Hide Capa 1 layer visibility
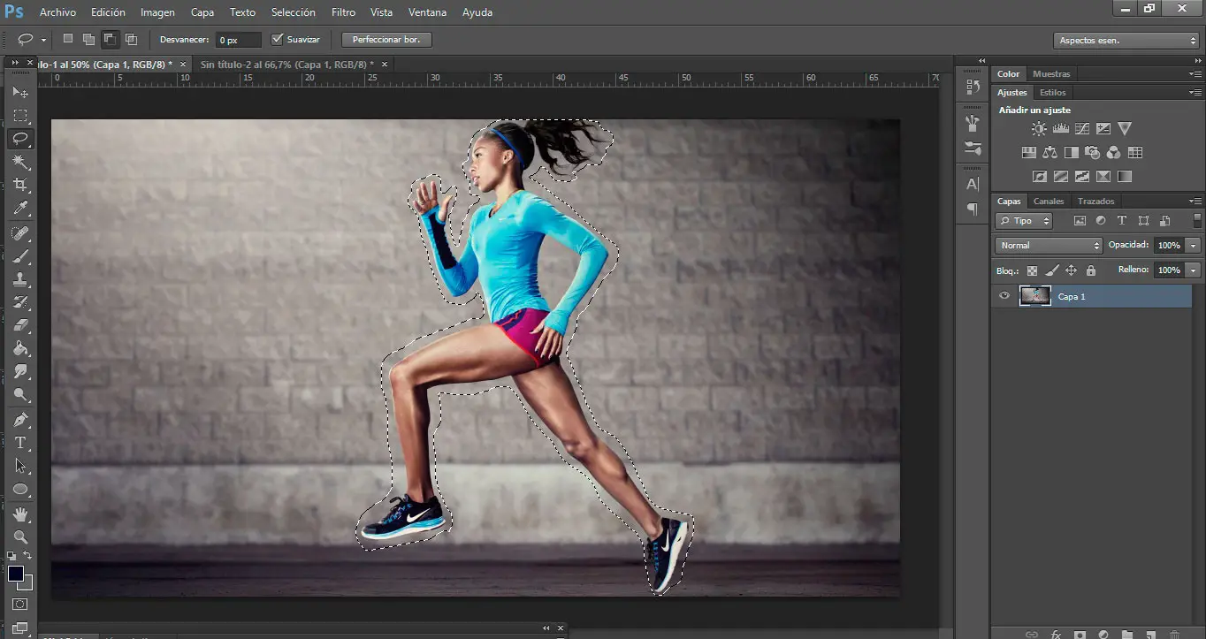This screenshot has width=1206, height=639. point(1004,296)
